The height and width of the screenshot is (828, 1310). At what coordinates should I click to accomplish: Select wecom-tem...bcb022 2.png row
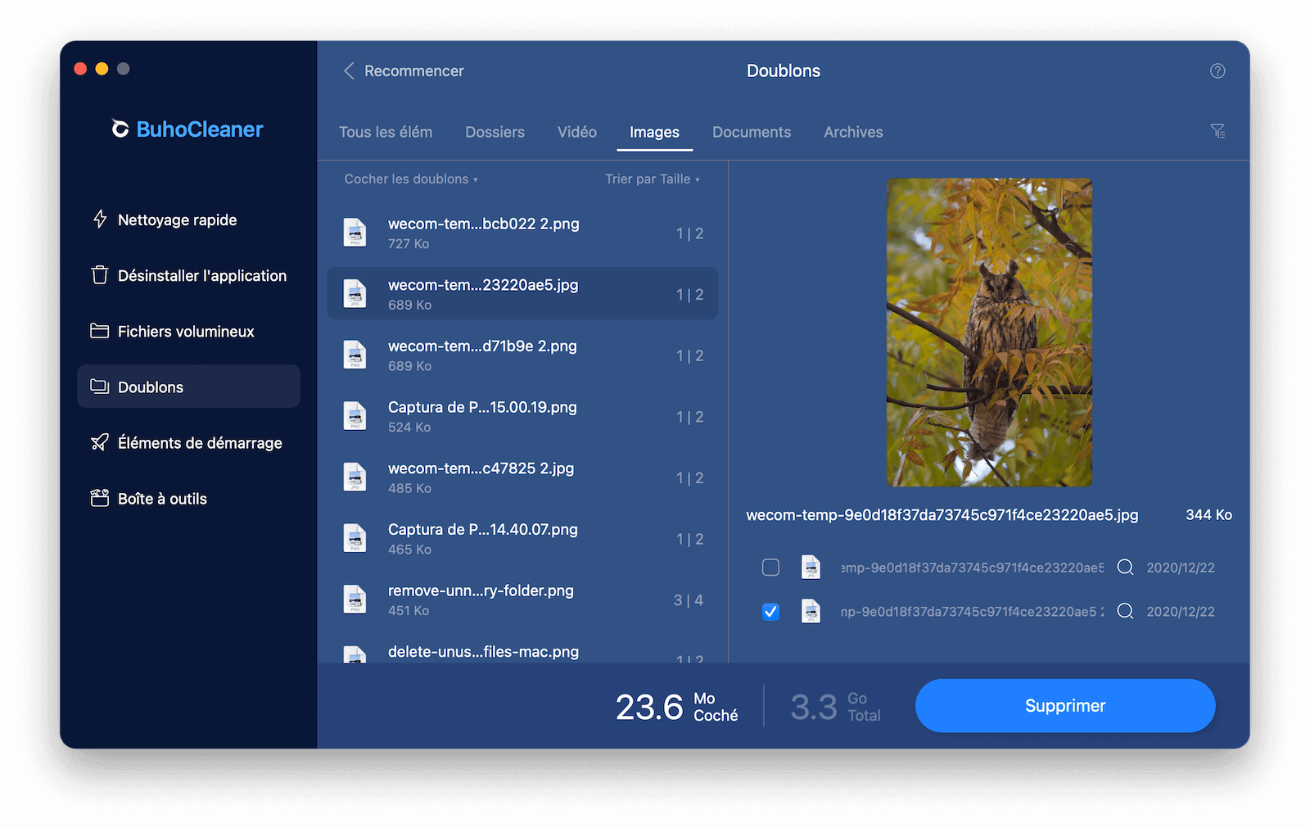(x=522, y=233)
